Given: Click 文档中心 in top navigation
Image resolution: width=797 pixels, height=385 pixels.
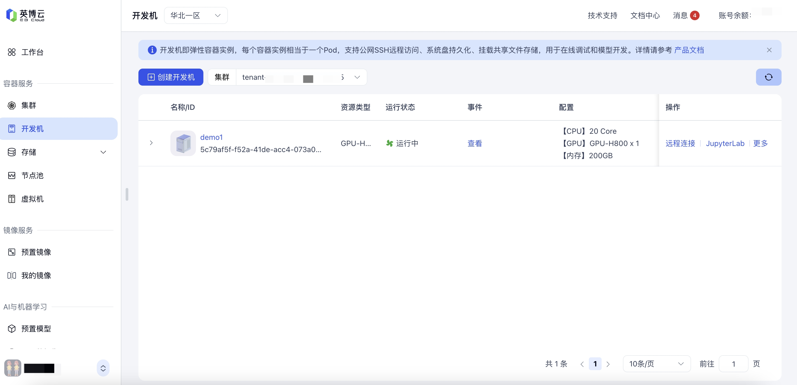Looking at the screenshot, I should 645,15.
